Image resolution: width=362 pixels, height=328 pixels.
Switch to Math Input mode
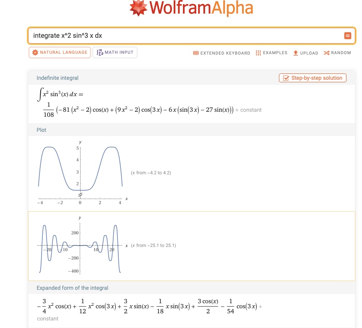point(115,52)
